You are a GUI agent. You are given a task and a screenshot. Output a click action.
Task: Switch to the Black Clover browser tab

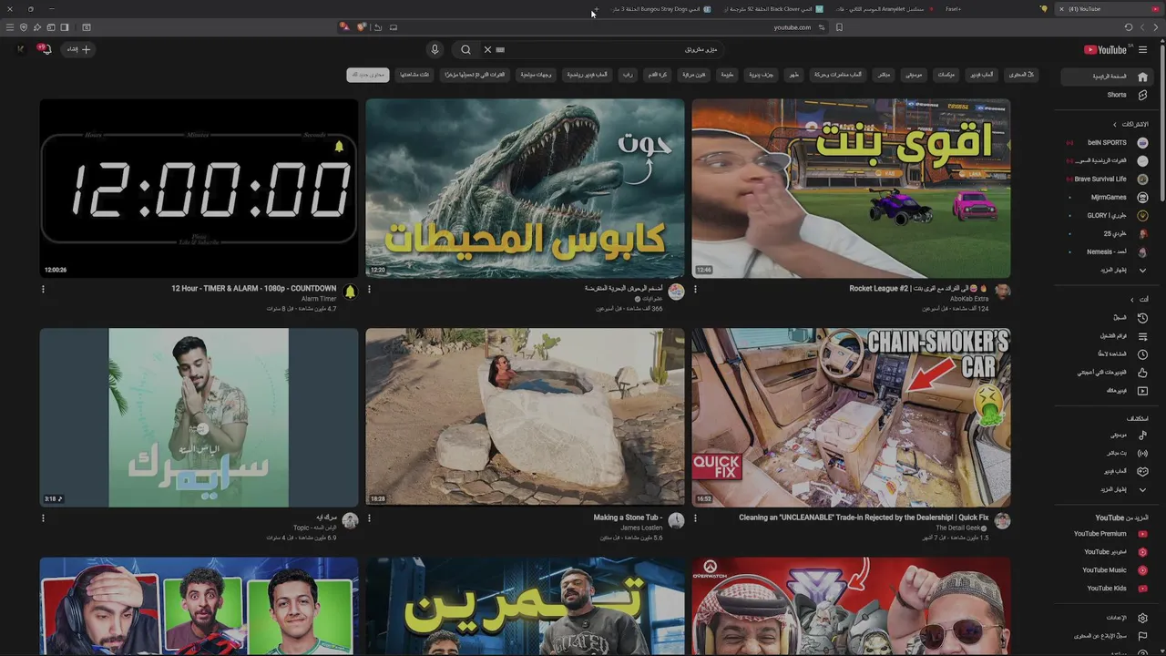point(772,9)
